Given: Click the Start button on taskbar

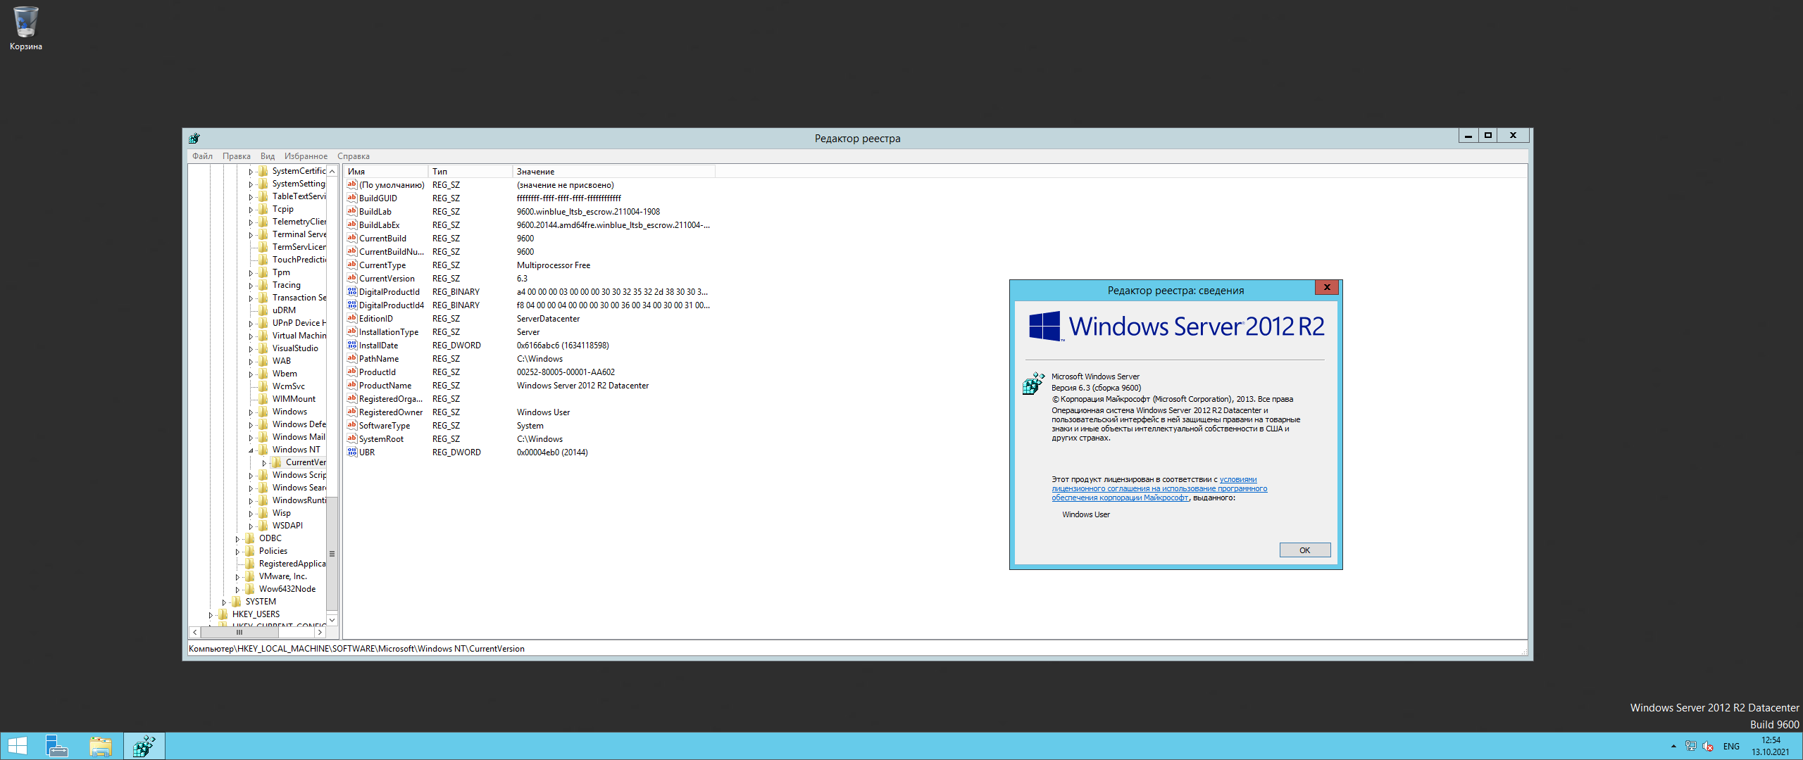Looking at the screenshot, I should [x=17, y=746].
